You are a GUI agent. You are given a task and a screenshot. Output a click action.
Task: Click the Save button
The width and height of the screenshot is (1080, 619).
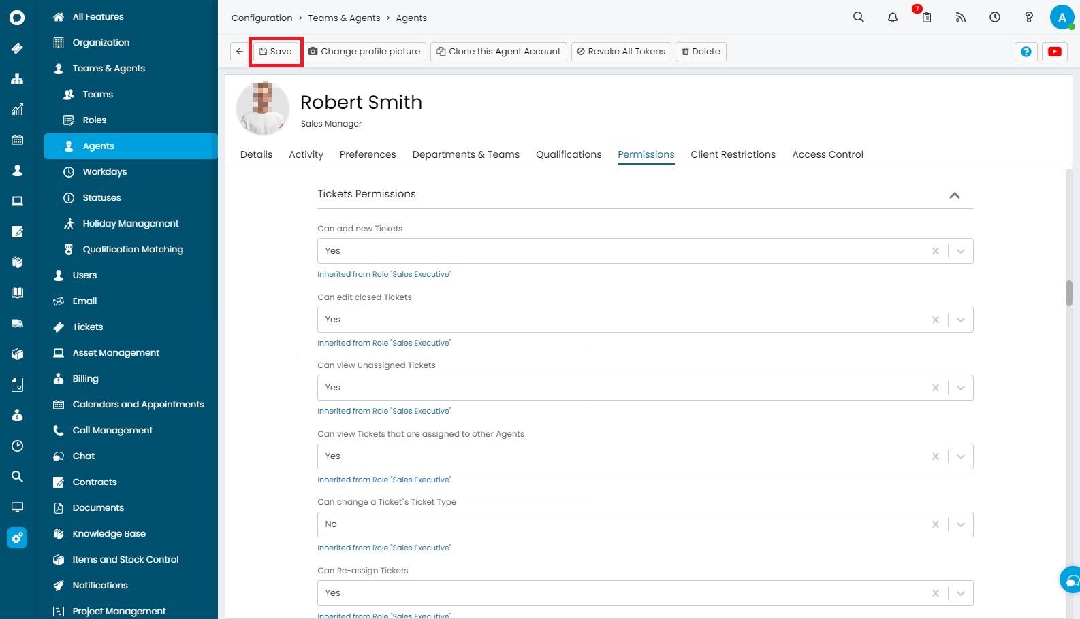pyautogui.click(x=276, y=52)
